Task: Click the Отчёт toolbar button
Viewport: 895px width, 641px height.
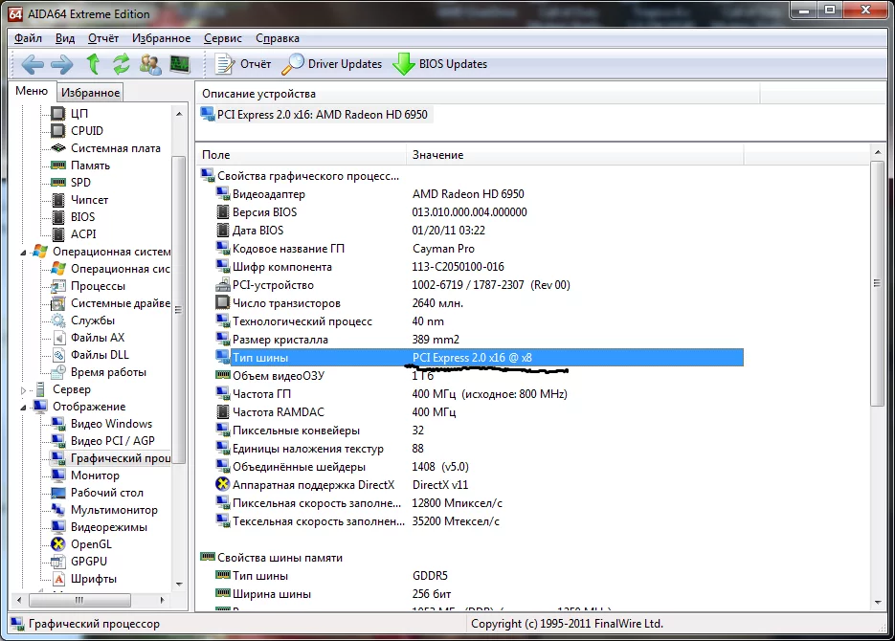Action: (x=243, y=64)
